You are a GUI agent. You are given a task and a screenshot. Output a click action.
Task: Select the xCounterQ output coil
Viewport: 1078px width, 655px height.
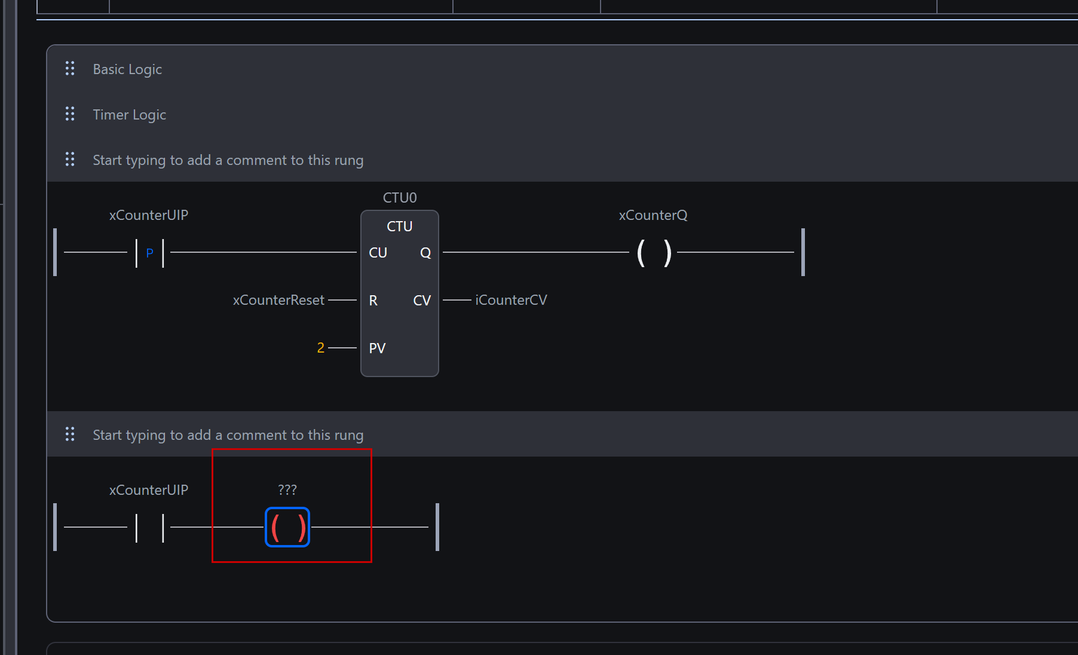pos(654,253)
